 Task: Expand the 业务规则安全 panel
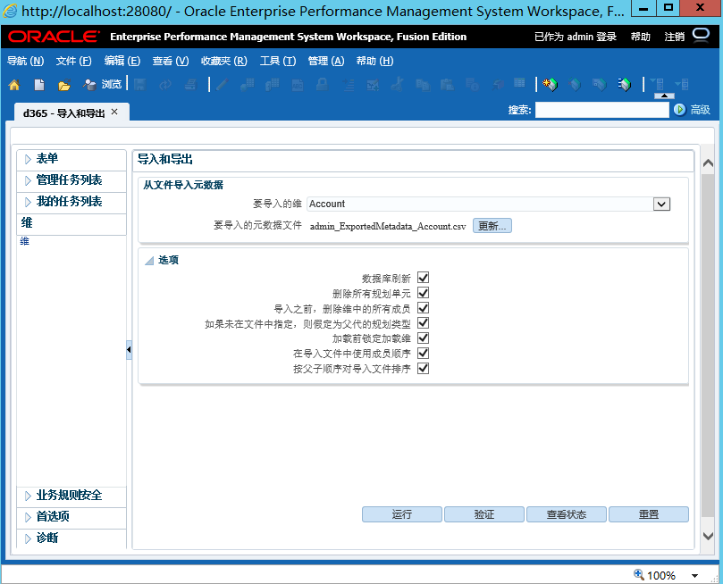(28, 496)
